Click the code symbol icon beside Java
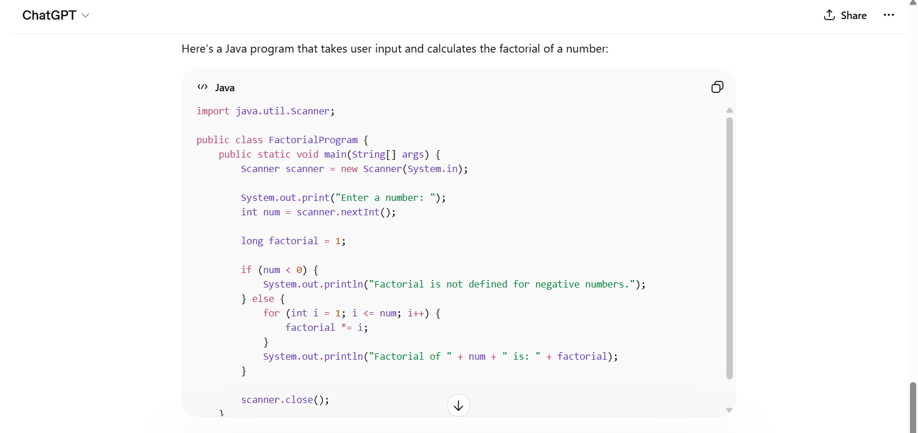 (203, 87)
